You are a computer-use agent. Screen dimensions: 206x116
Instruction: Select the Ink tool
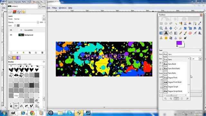tap(200, 33)
